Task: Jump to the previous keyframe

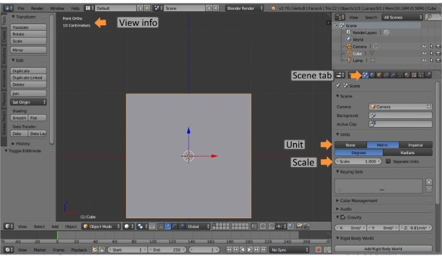Action: [x=236, y=250]
